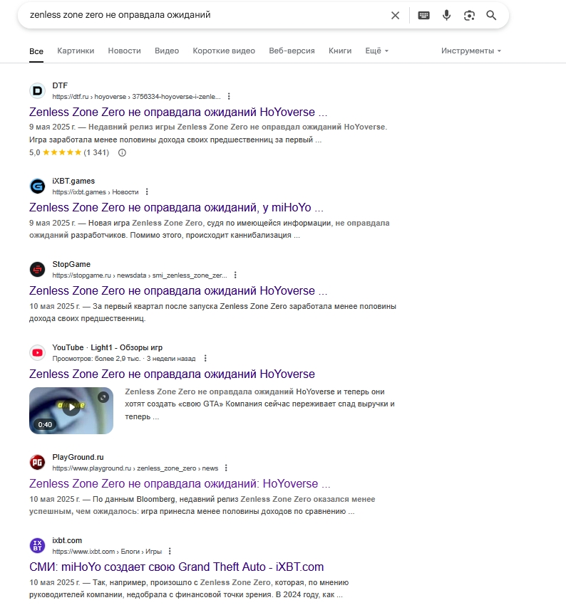The image size is (566, 615).
Task: Open the on-screen keyboard icon
Action: [x=423, y=15]
